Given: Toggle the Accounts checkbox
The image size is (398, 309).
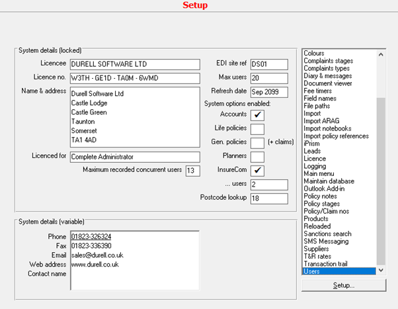Looking at the screenshot, I should 257,115.
